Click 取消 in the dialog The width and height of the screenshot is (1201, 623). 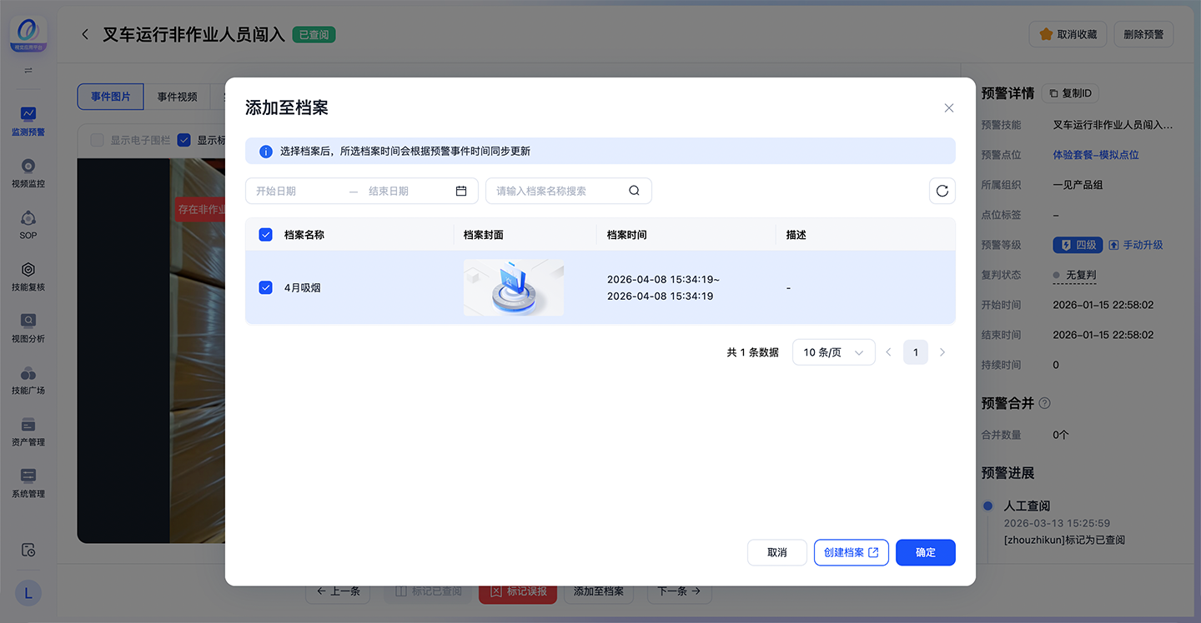click(x=777, y=552)
